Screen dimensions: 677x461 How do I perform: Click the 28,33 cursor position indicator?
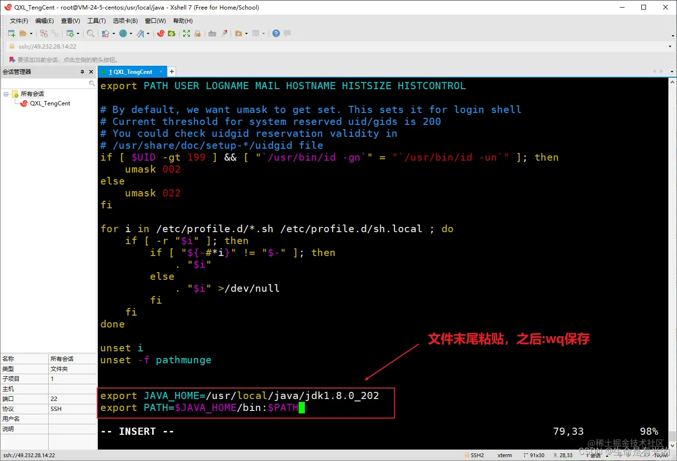click(x=563, y=455)
